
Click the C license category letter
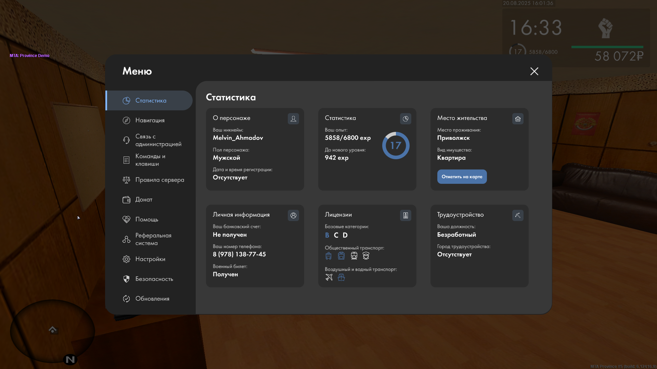(x=336, y=235)
